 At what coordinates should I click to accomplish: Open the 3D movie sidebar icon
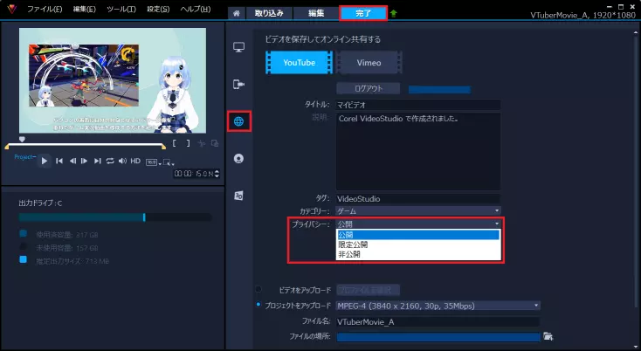pos(238,196)
